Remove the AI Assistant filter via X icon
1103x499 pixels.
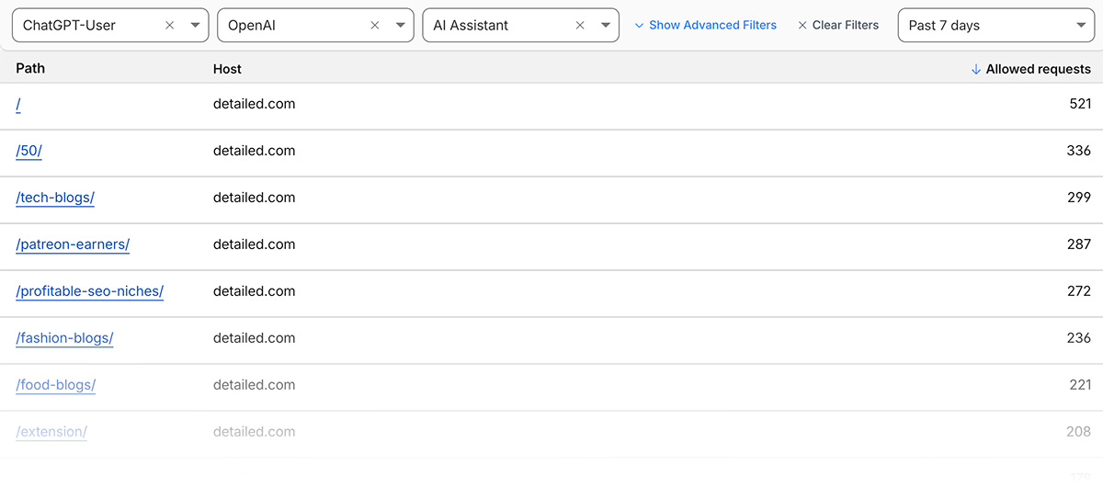[580, 26]
